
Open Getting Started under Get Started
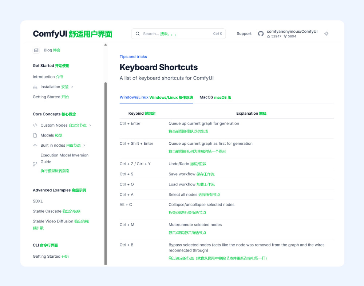click(51, 97)
